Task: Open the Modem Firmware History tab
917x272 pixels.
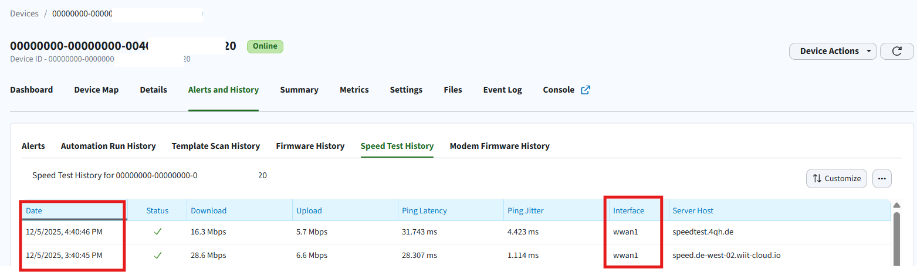Action: click(499, 146)
